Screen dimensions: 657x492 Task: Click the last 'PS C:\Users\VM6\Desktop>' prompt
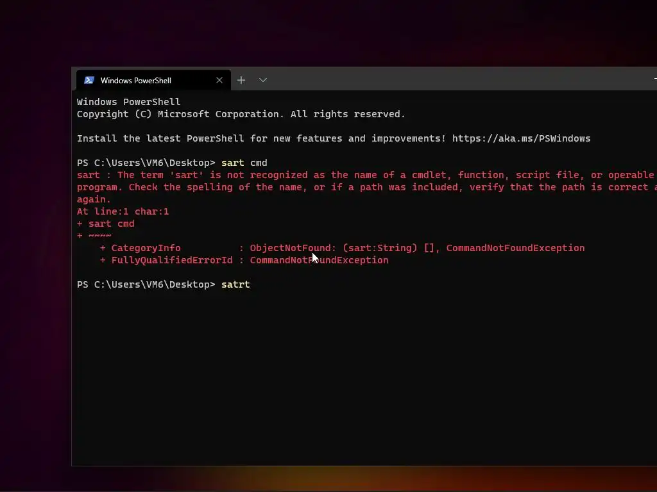coord(146,284)
